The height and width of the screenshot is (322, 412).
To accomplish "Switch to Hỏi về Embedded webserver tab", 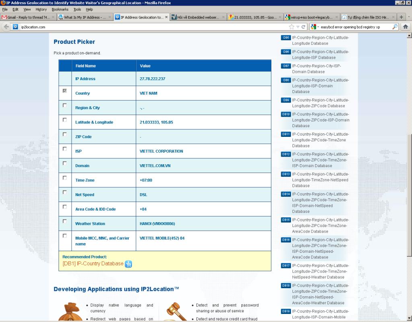I will click(x=198, y=17).
